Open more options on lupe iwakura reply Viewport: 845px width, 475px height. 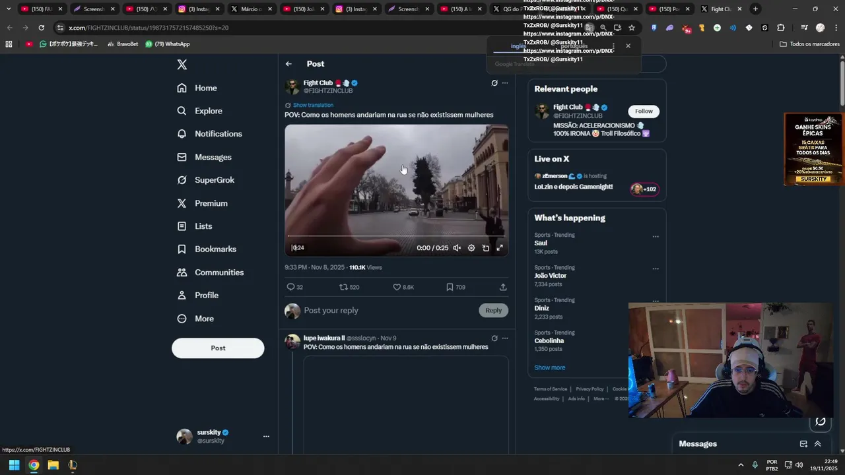point(505,338)
